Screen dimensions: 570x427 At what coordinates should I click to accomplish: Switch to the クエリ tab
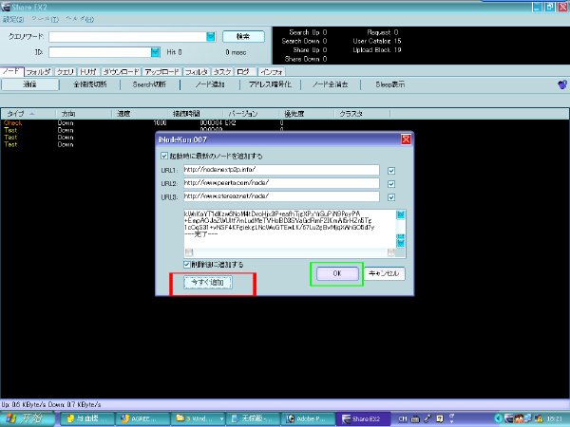[66, 72]
